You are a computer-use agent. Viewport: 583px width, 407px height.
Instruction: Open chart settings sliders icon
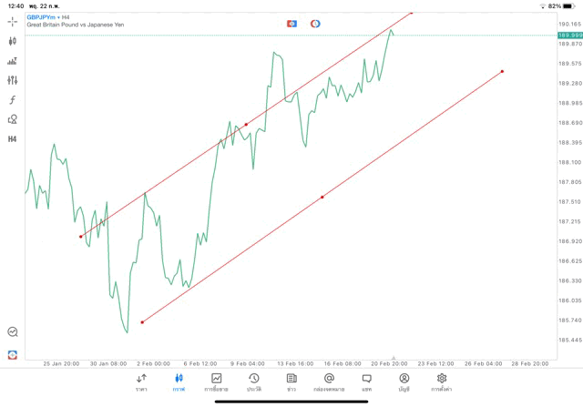(x=13, y=80)
